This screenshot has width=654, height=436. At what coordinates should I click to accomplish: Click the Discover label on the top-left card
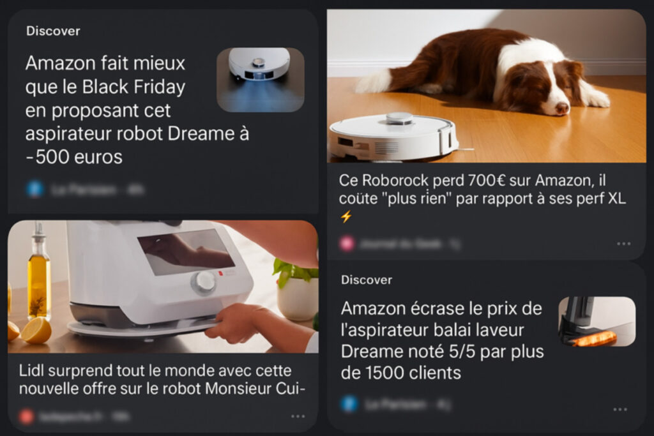(x=53, y=31)
